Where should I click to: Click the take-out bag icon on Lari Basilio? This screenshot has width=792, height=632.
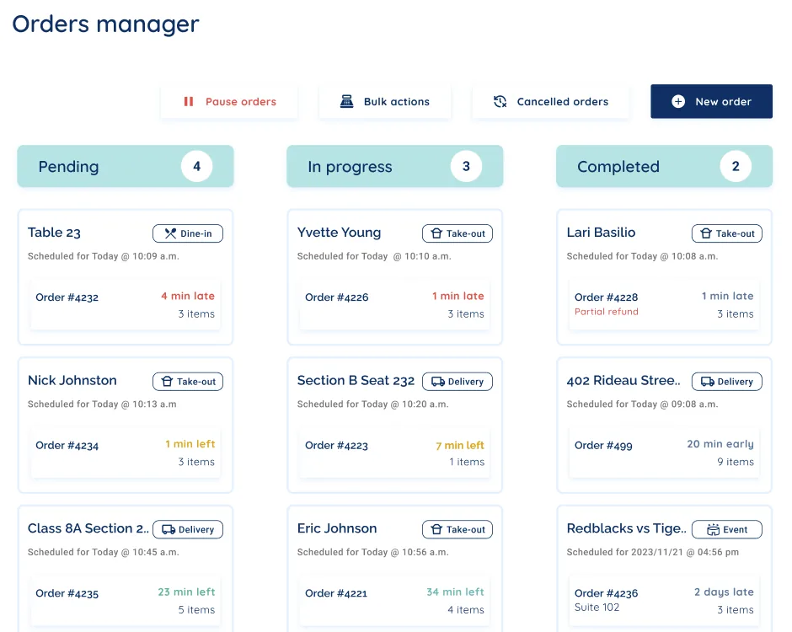tap(706, 233)
